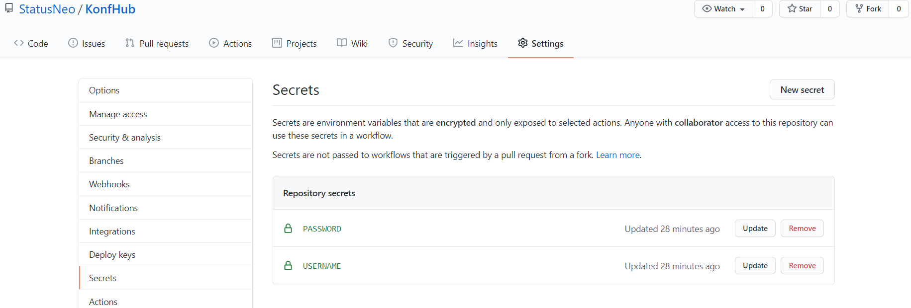Click the Secrets page heading
Image resolution: width=911 pixels, height=308 pixels.
(x=296, y=90)
